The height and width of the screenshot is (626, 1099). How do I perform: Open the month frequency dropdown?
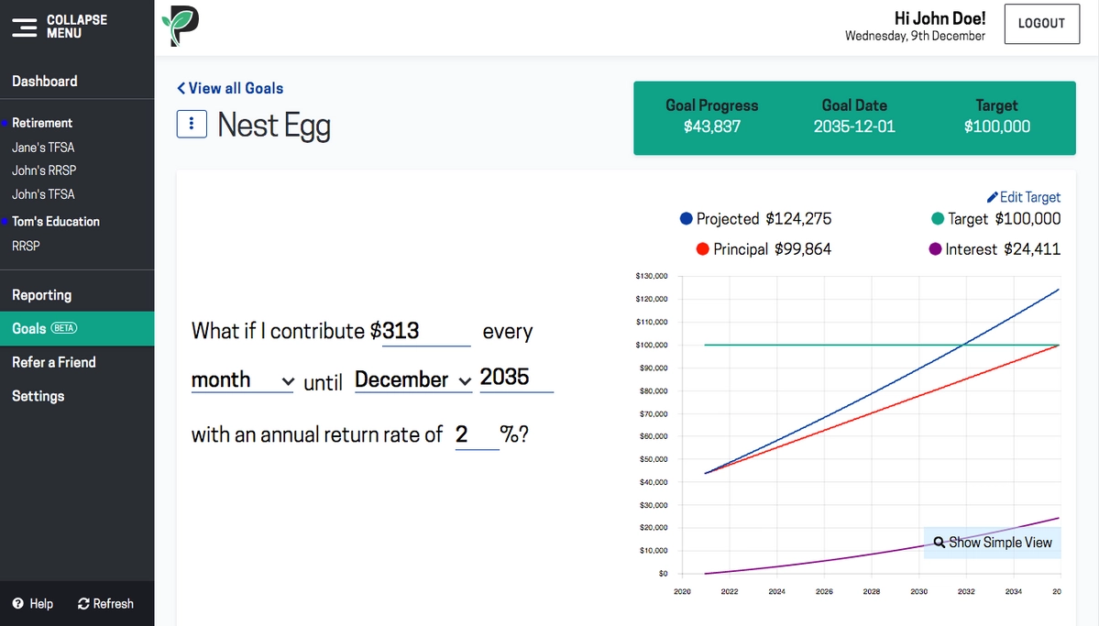(x=243, y=380)
